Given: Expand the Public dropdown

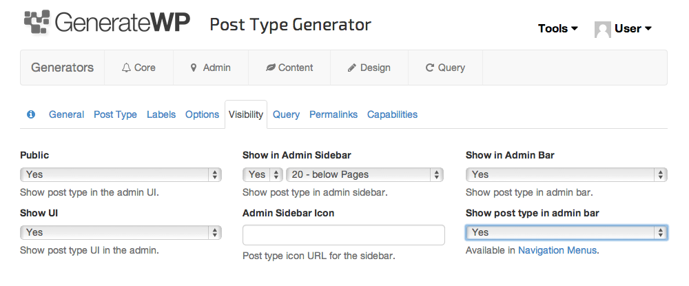Looking at the screenshot, I should [x=121, y=174].
